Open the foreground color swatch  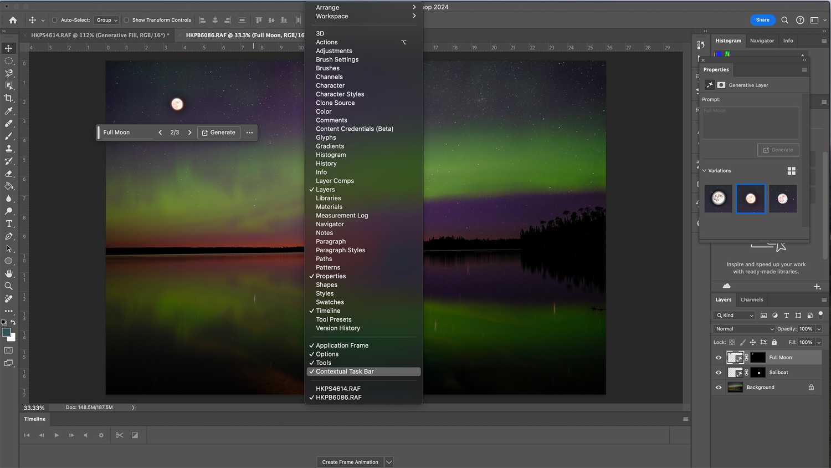tap(6, 332)
